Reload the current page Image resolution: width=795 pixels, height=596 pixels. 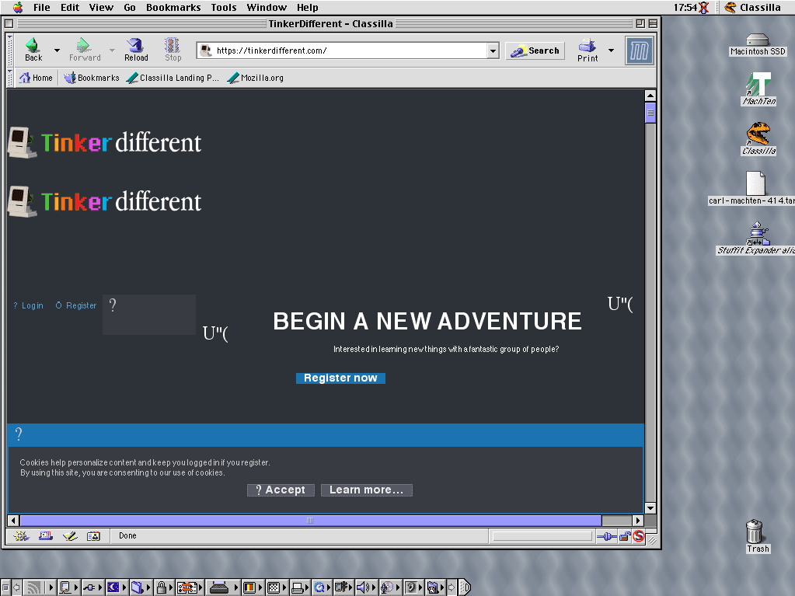click(x=136, y=50)
